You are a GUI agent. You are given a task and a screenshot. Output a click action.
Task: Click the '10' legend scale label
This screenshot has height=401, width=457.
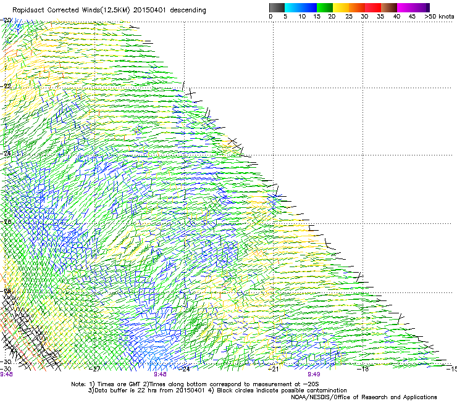click(x=302, y=17)
